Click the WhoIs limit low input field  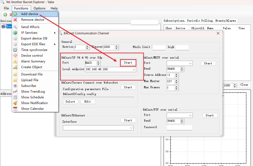pyautogui.click(x=159, y=47)
